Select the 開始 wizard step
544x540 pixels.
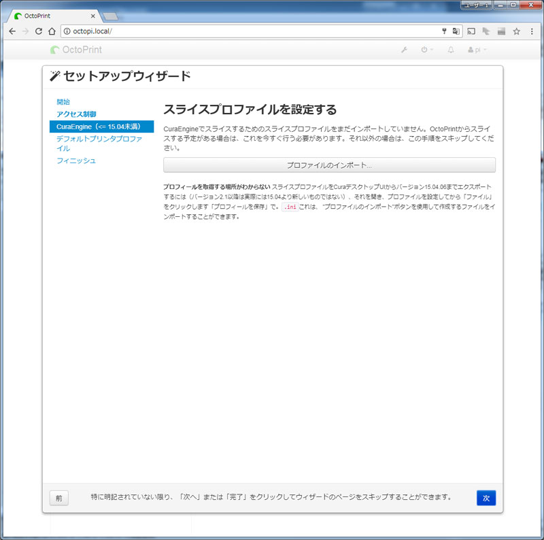click(x=63, y=102)
